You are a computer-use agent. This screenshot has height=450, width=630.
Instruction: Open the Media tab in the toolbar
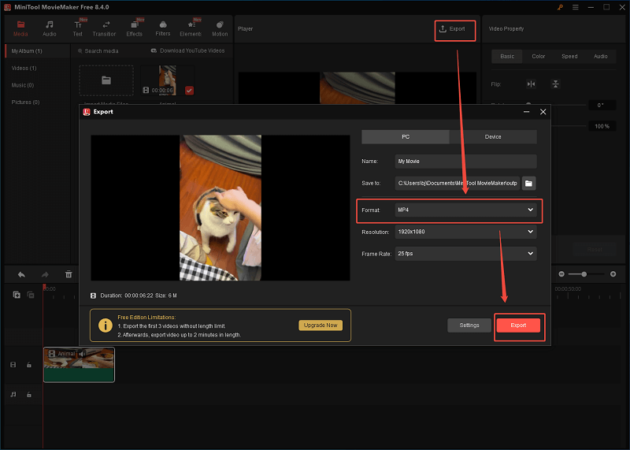click(x=20, y=28)
